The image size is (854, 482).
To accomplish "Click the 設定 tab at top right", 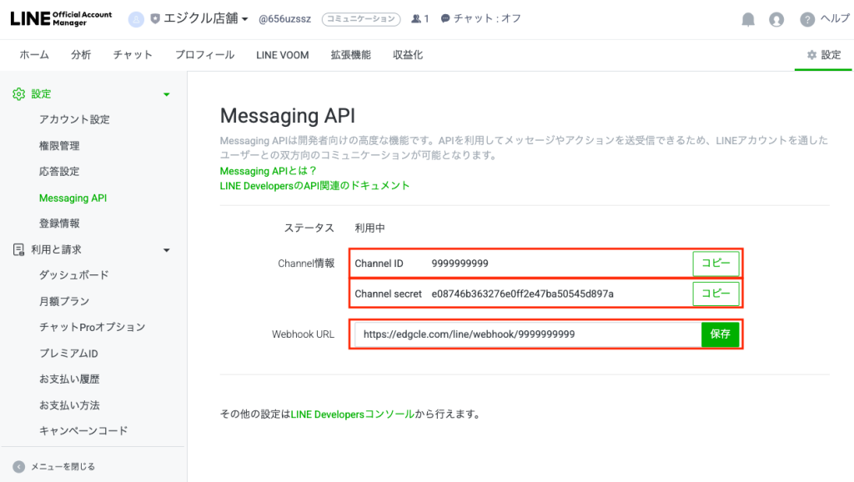I will (x=823, y=55).
